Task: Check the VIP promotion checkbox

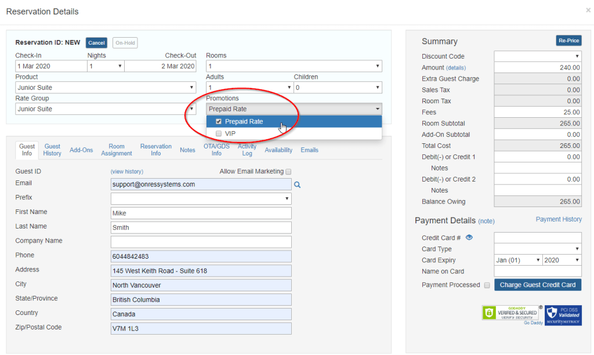Action: [218, 133]
